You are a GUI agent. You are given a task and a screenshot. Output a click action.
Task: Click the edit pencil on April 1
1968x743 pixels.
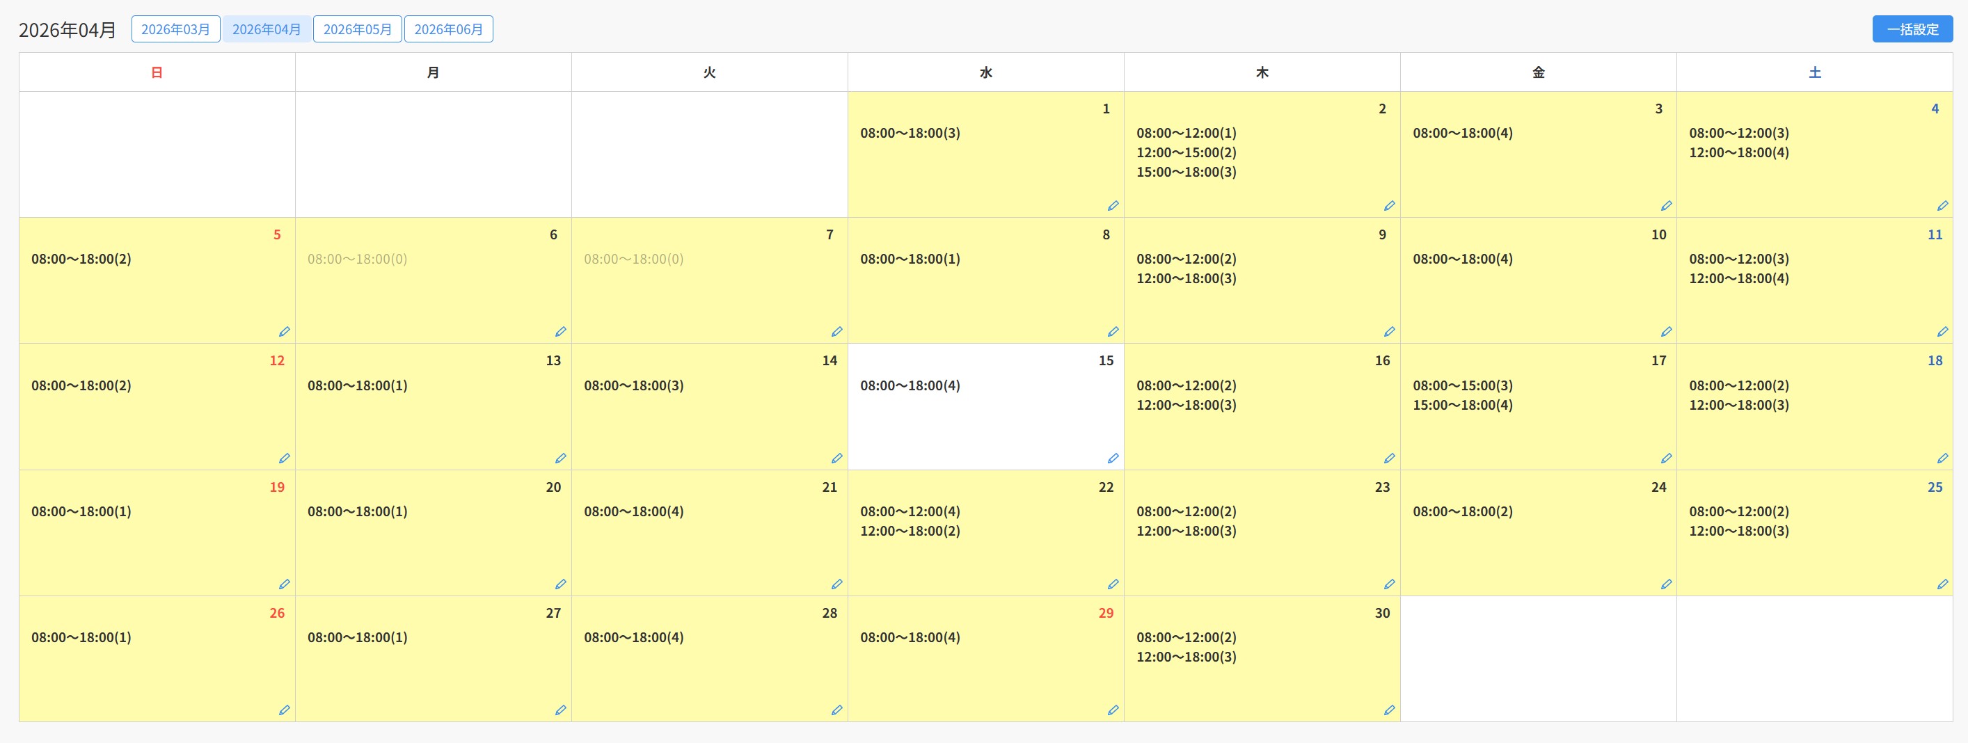point(1113,205)
